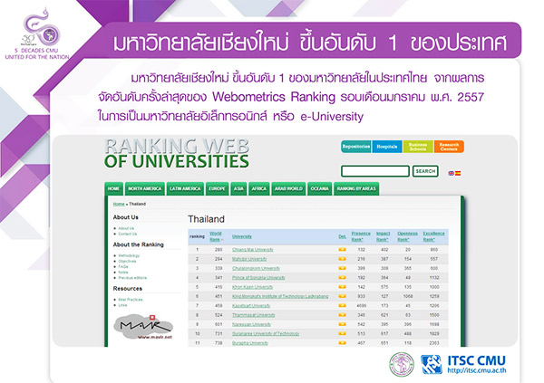This screenshot has height=383, width=544.
Task: Click the 5 Decades CMU anniversary logo
Action: [x=37, y=34]
